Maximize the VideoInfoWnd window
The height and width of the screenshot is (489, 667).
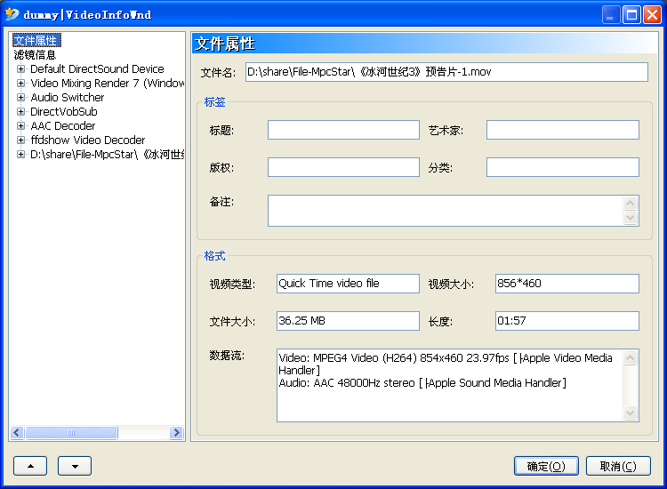(x=631, y=14)
